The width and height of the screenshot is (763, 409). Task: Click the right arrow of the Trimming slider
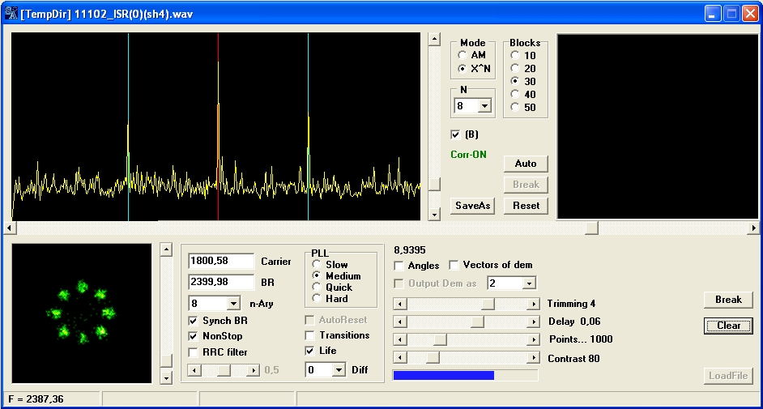[x=533, y=304]
